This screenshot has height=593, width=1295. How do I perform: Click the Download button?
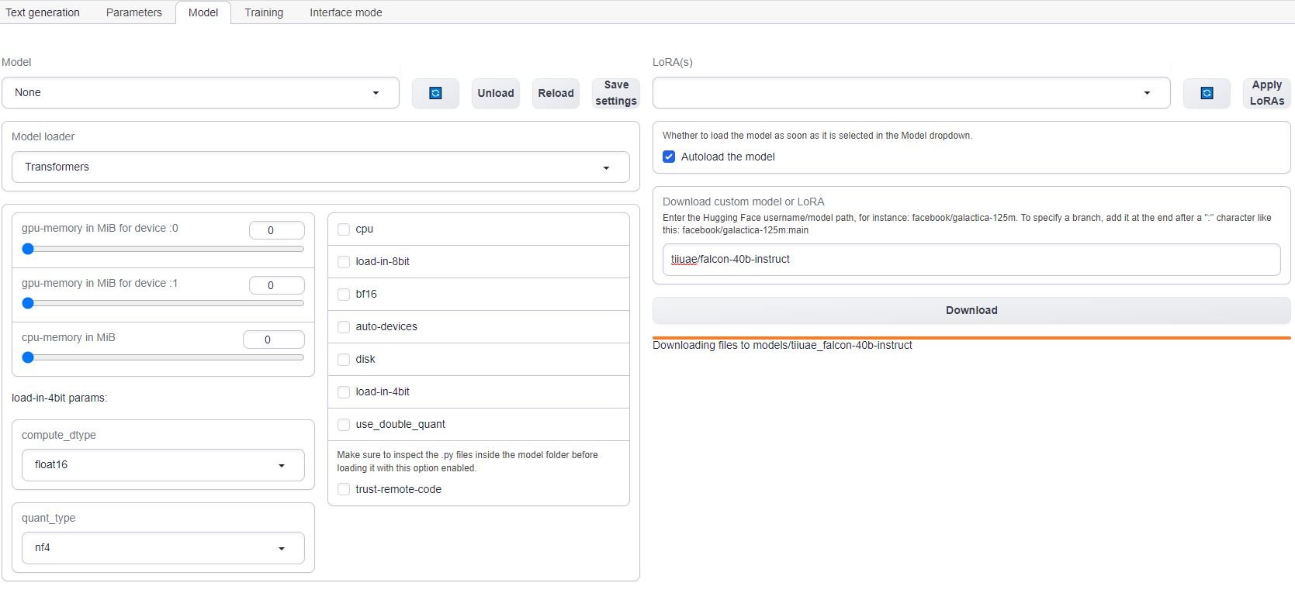click(971, 310)
